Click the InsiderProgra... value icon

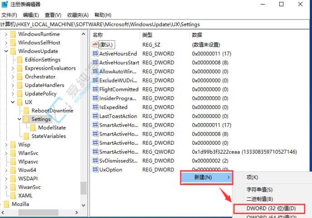tap(95, 98)
